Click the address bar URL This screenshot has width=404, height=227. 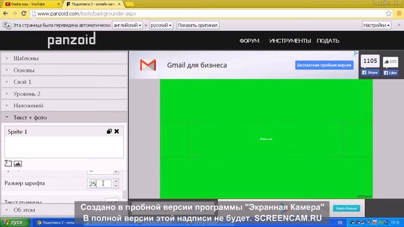pyautogui.click(x=86, y=14)
